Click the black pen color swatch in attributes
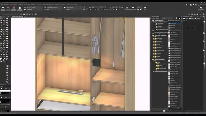Image resolution: width=206 pixels, height=116 pixels. (5, 100)
